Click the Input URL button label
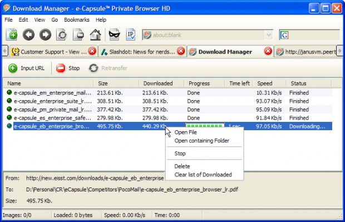This screenshot has width=345, height=222. 33,68
